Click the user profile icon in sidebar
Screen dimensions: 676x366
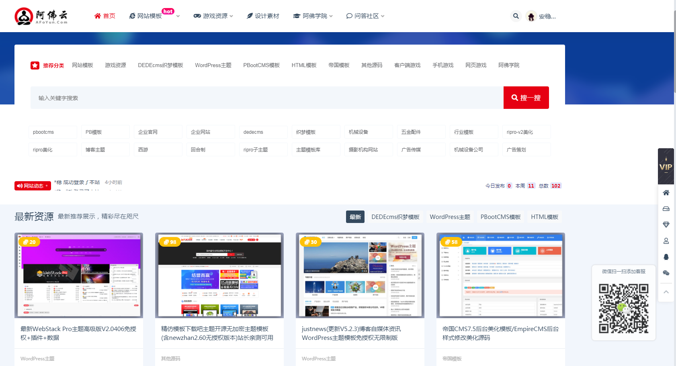click(666, 241)
